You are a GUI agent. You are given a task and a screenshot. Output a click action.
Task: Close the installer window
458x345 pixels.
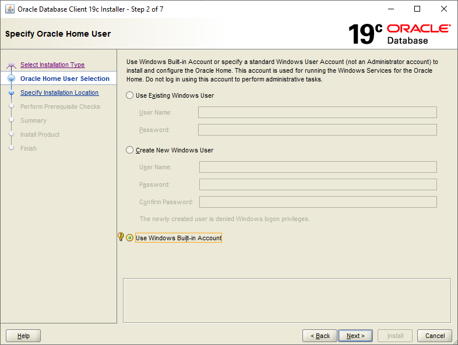444,9
